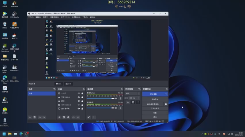The image size is (245, 137).
Task: Open File Explorer from taskbar
Action: point(10,134)
